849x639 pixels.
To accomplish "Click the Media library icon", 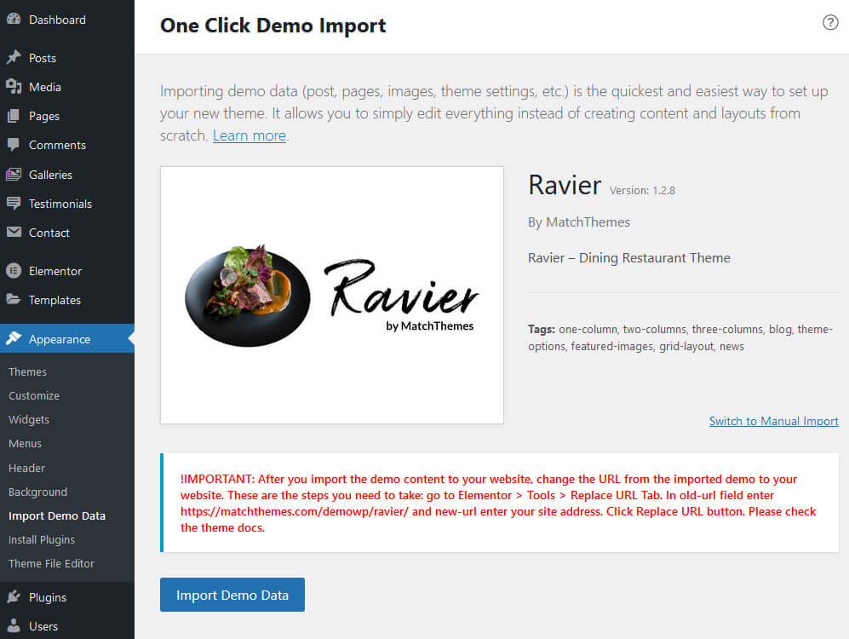I will 14,87.
